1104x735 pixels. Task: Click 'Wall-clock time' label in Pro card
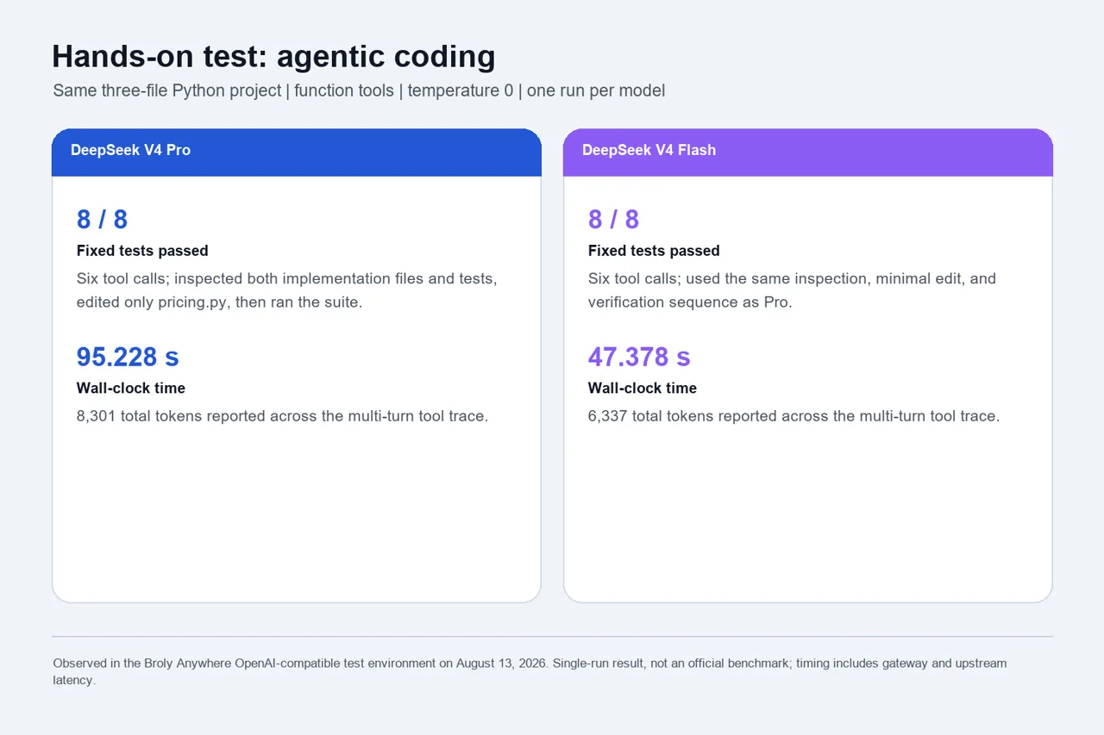tap(131, 388)
